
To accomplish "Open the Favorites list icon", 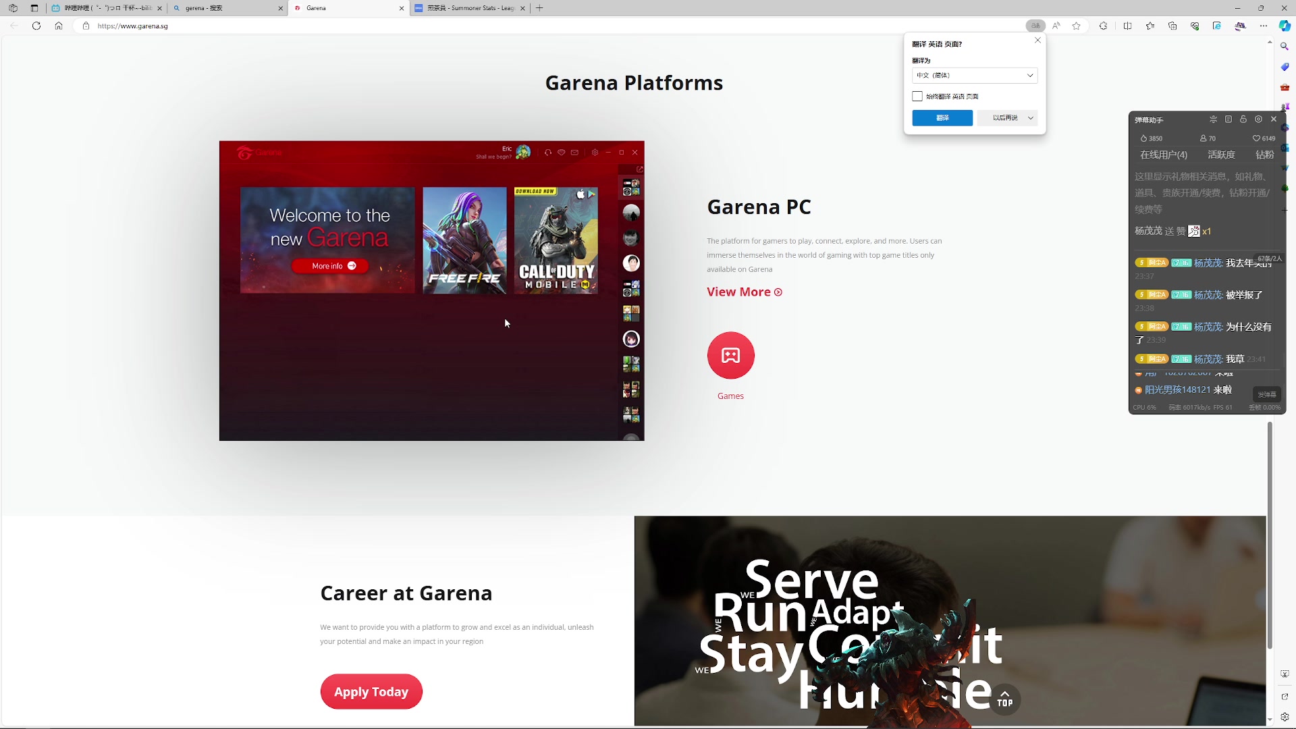I will 1150,26.
